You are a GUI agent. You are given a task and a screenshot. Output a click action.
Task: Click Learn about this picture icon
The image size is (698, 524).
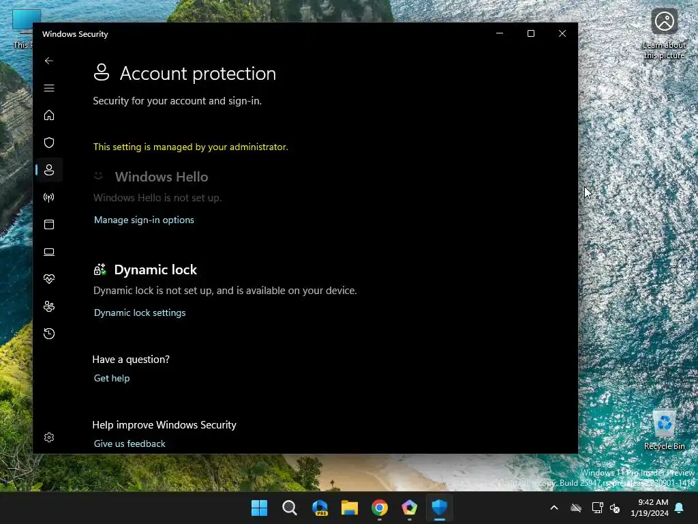664,34
